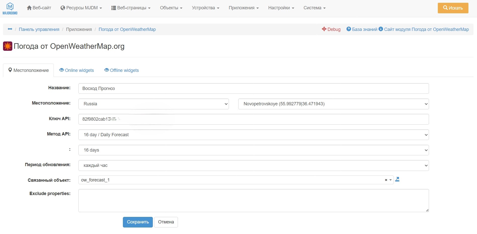Click the OpenWeatherMap sun module icon
This screenshot has width=477, height=234.
click(8, 46)
